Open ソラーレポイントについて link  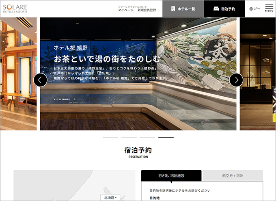(x=132, y=6)
